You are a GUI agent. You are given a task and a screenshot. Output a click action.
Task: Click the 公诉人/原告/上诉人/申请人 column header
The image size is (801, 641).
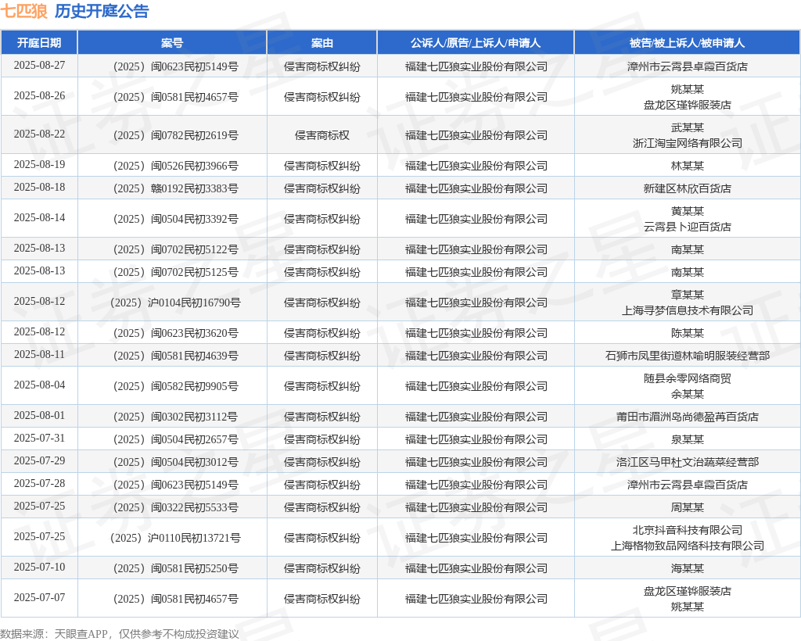point(476,43)
